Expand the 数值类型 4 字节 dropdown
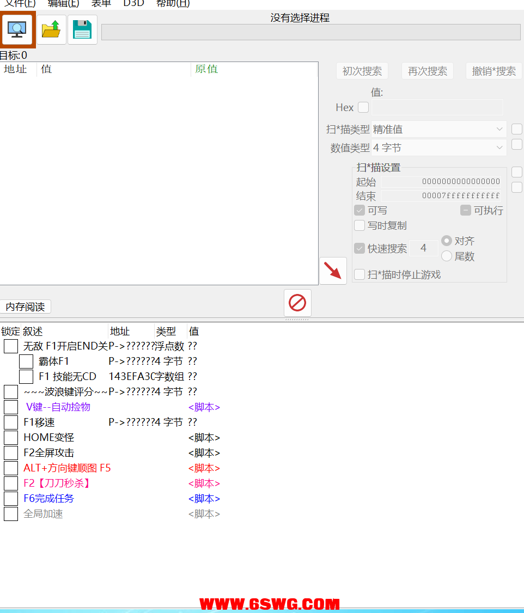The width and height of the screenshot is (524, 613). click(x=438, y=148)
